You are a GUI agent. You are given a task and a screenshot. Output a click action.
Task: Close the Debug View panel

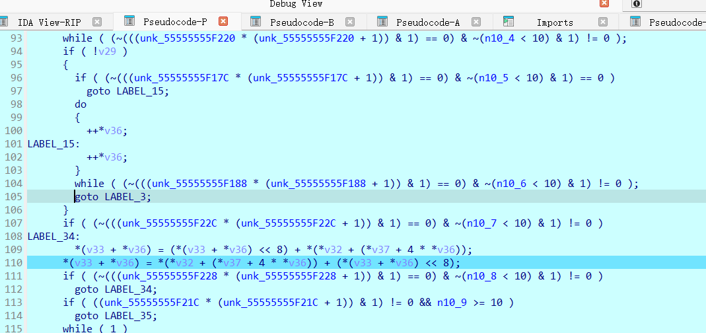[604, 4]
